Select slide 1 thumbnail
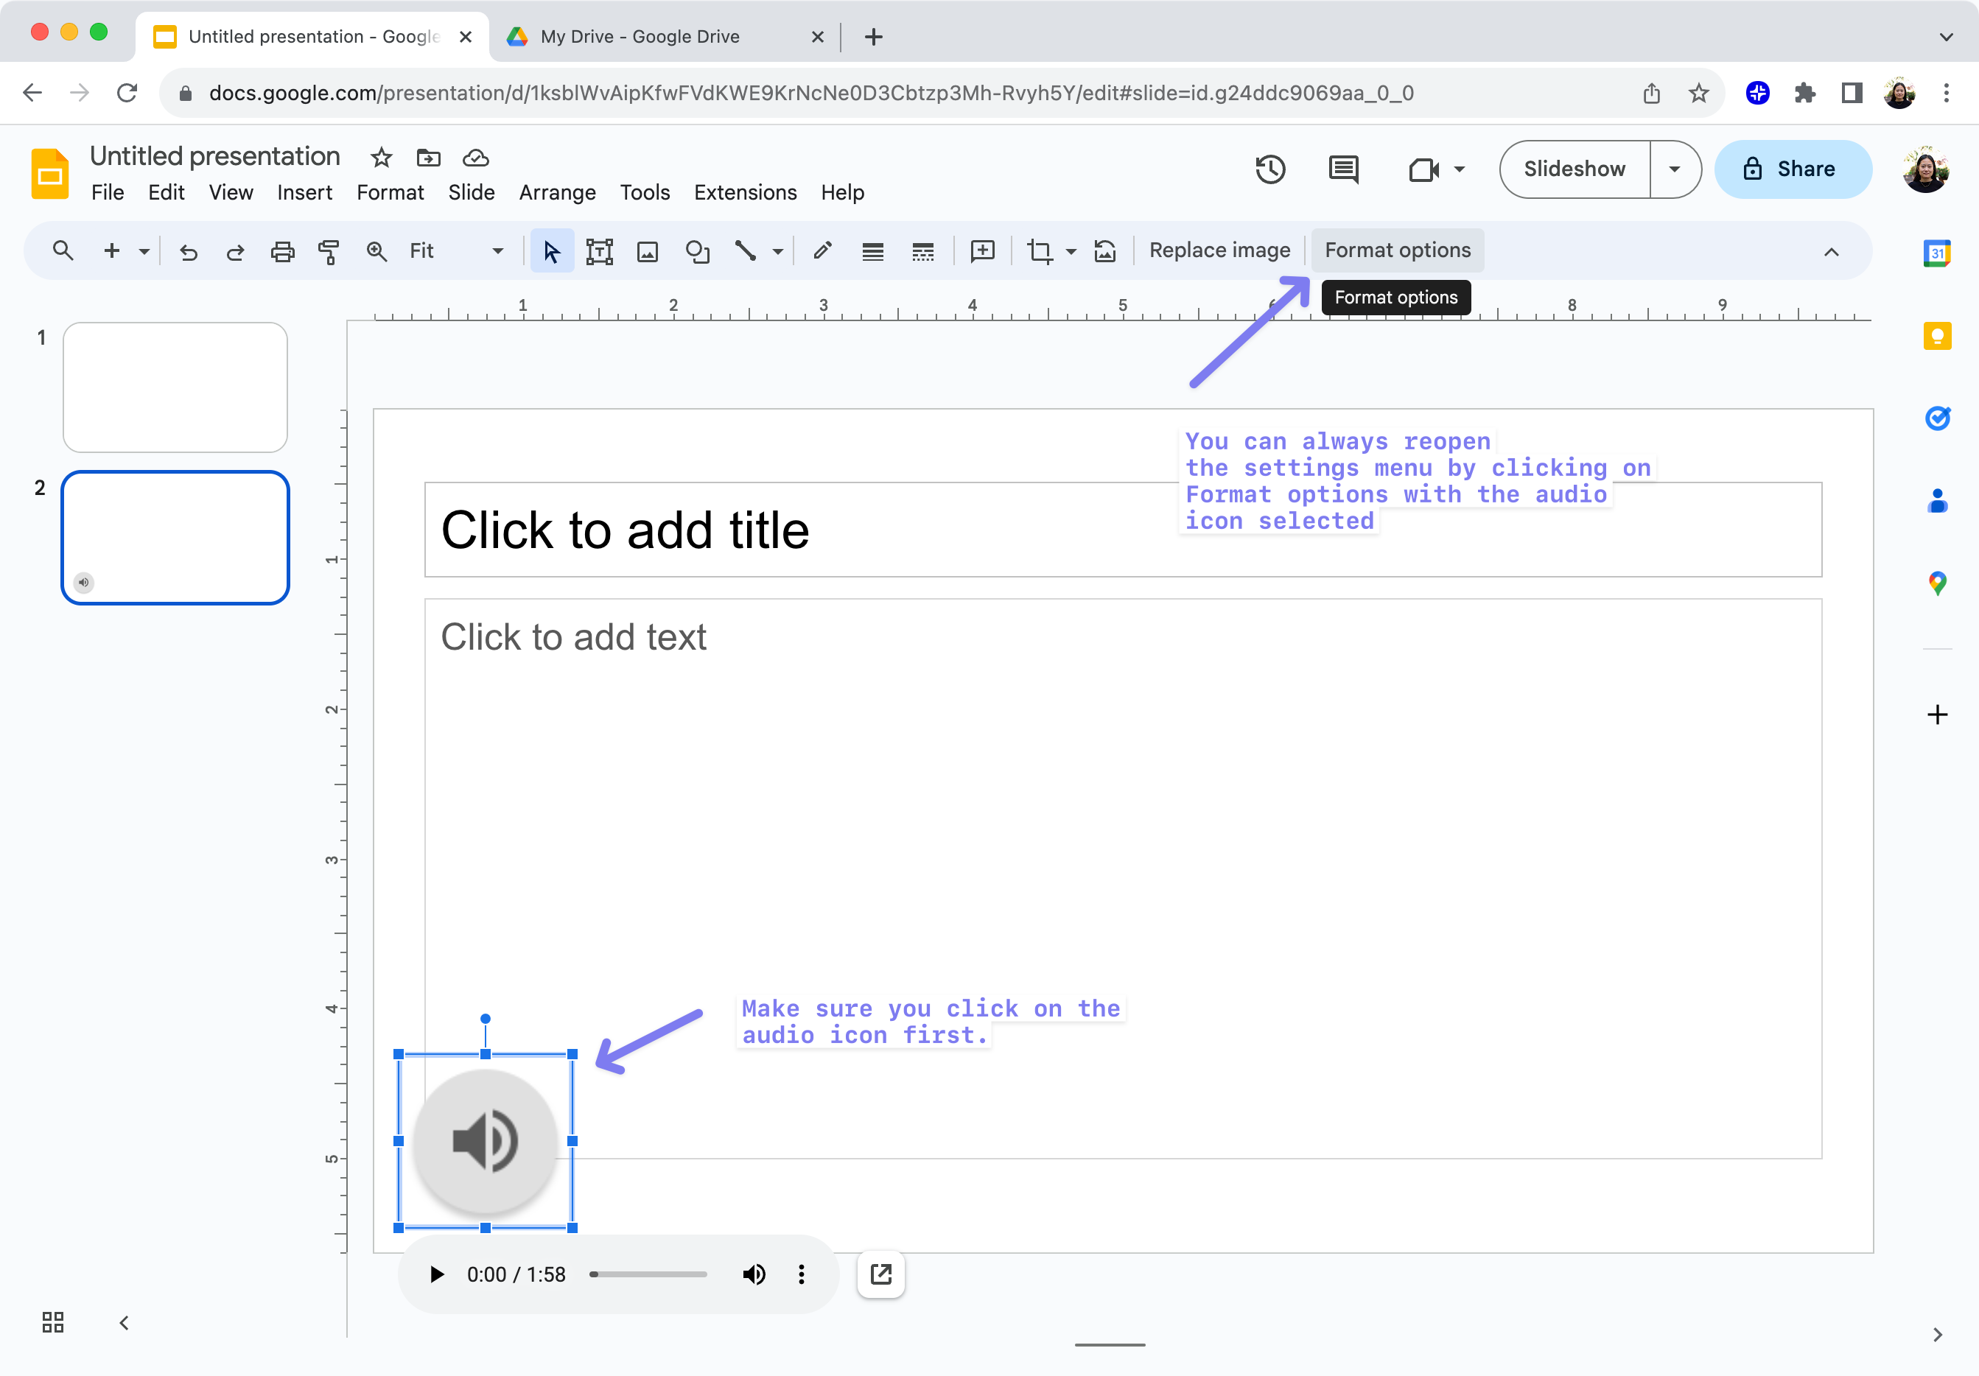Screen dimensions: 1979x1376 click(x=175, y=387)
